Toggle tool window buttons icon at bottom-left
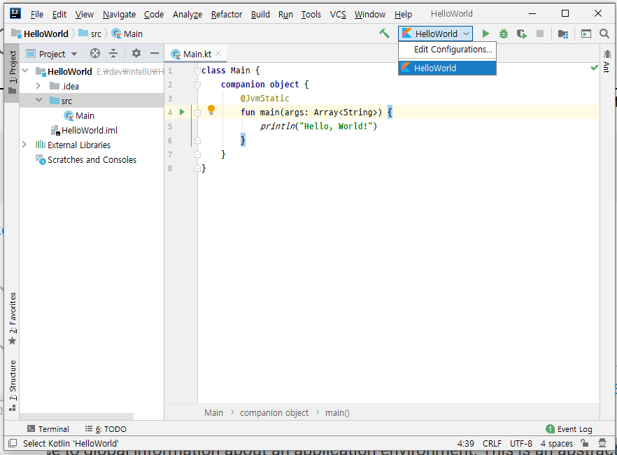The width and height of the screenshot is (617, 455). tap(13, 444)
